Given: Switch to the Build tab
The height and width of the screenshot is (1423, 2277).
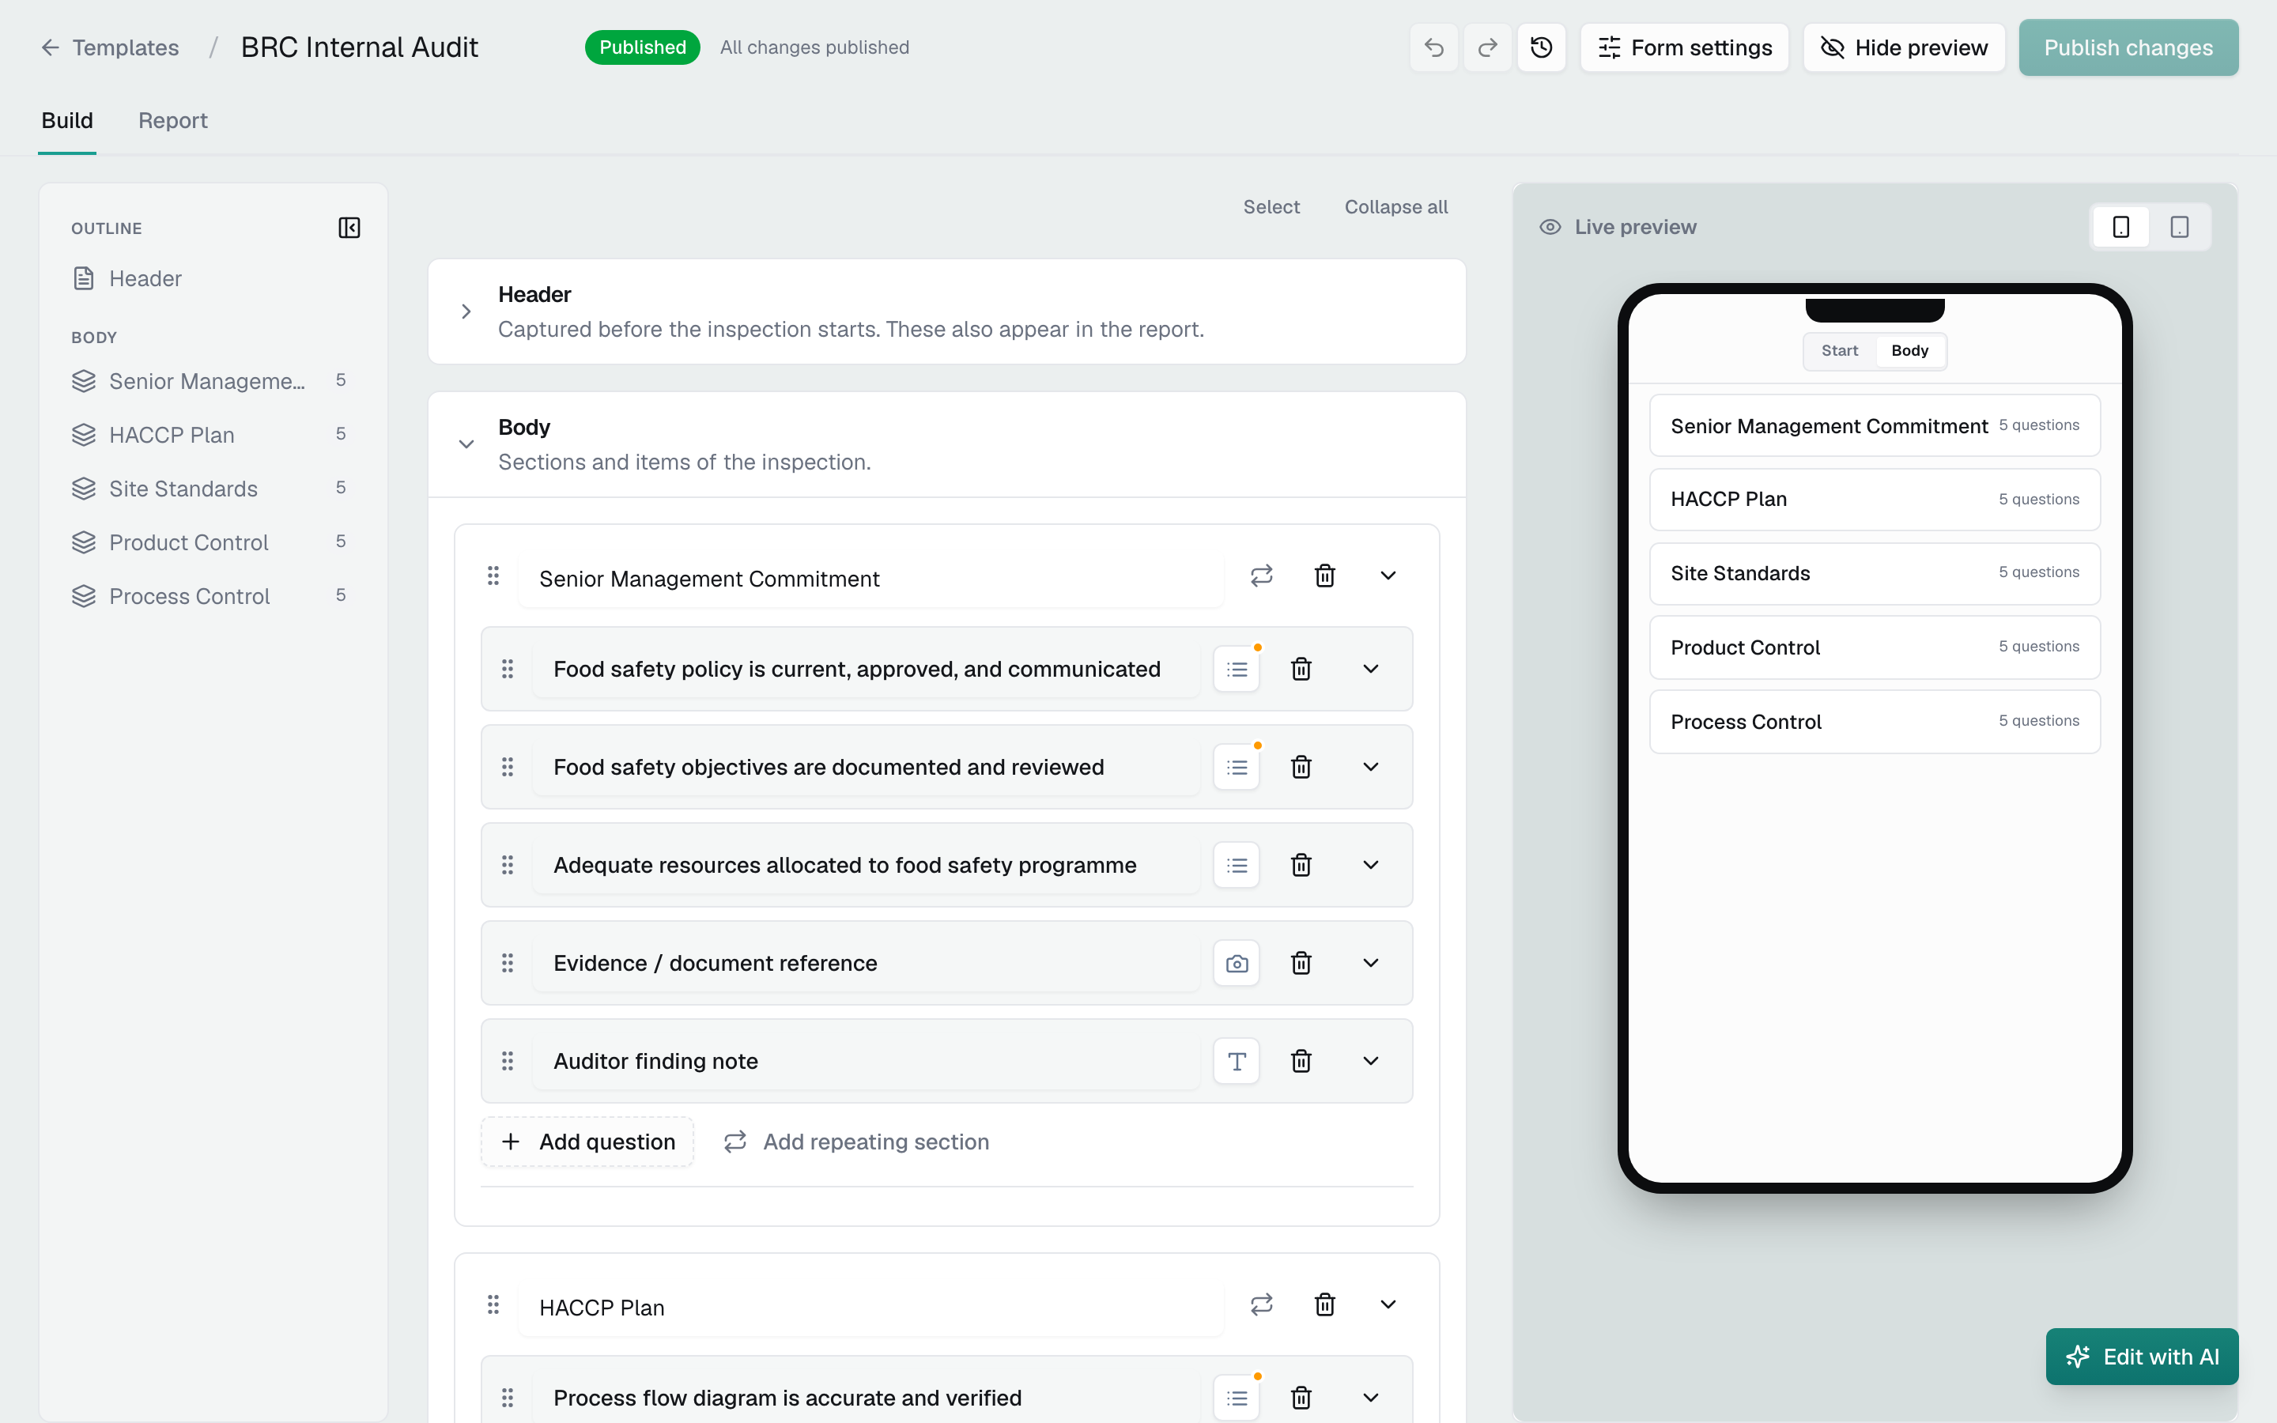Looking at the screenshot, I should pos(66,120).
